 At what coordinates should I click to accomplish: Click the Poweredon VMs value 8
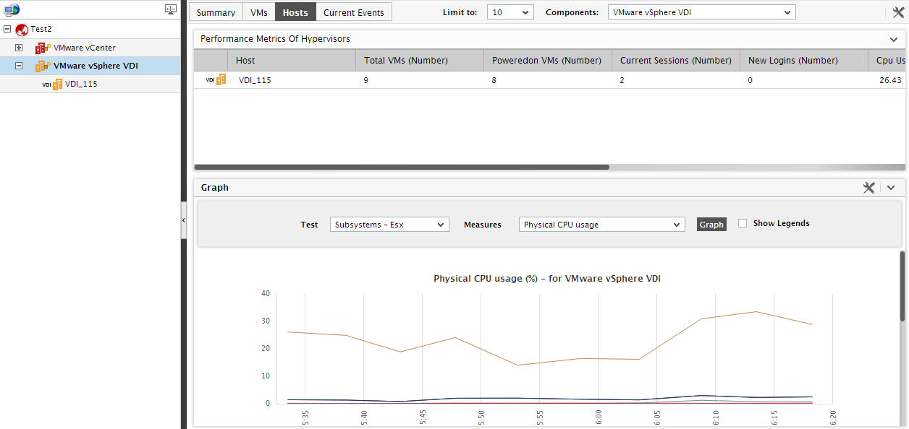(494, 80)
